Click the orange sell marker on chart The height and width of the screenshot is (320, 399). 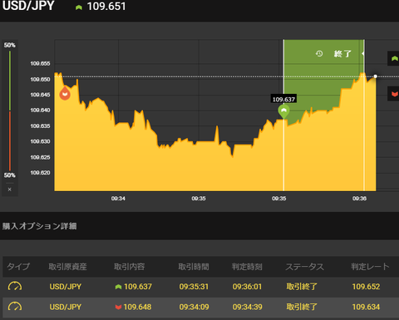(x=65, y=93)
